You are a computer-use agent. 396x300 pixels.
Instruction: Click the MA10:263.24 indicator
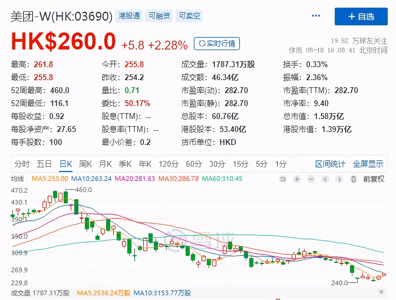pos(91,179)
